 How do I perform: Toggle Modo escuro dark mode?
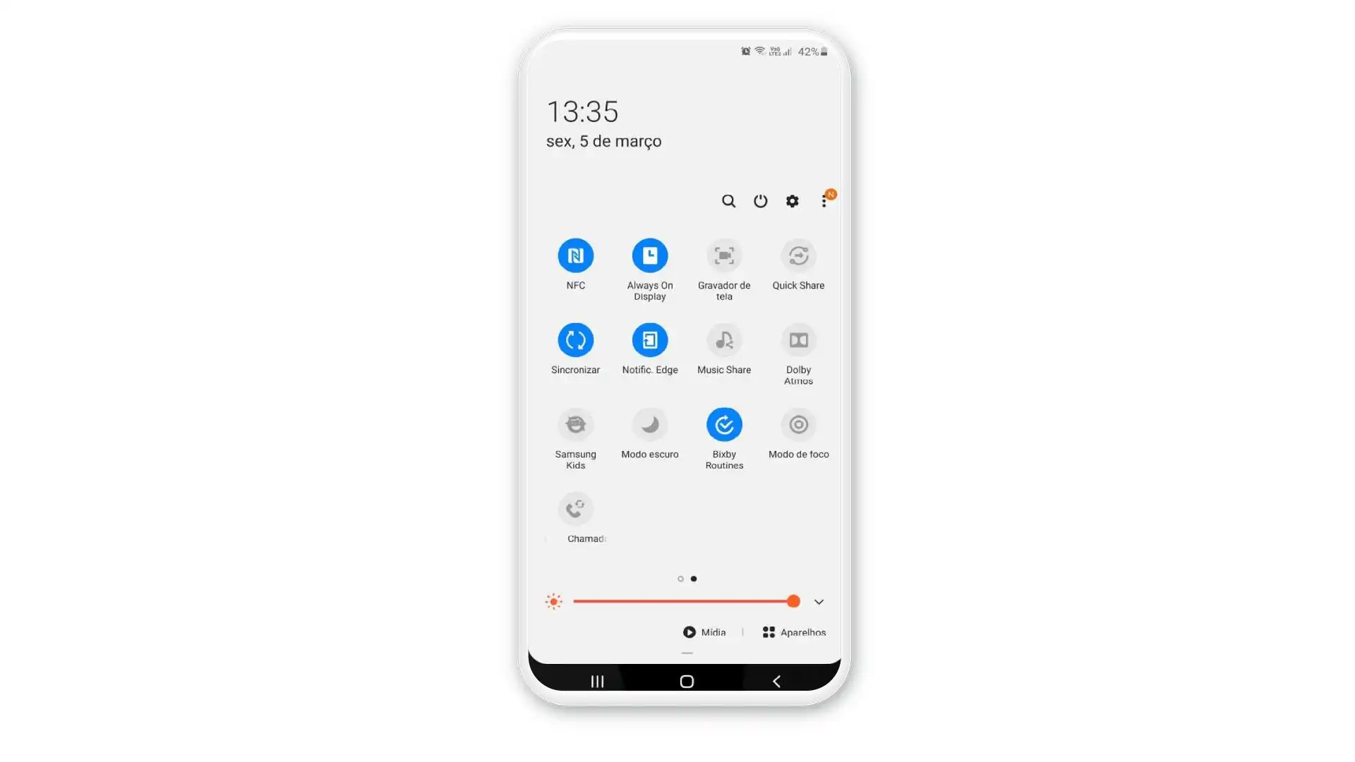tap(649, 424)
